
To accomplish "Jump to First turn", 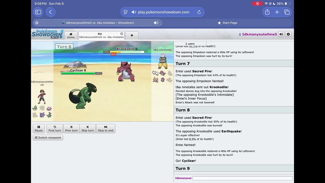I will 55,128.
